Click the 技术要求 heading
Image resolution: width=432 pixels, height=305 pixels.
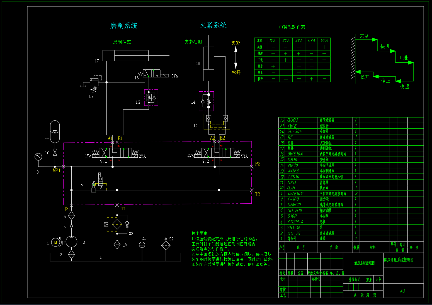(200, 233)
